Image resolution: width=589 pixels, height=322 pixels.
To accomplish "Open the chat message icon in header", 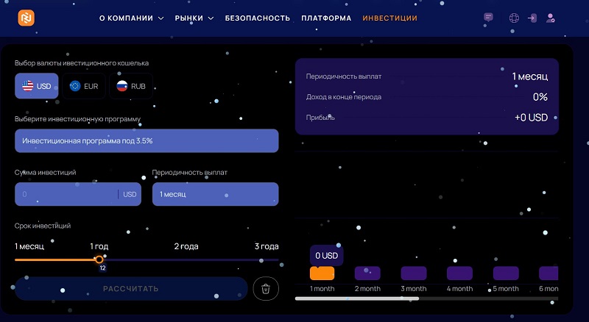I will (488, 18).
